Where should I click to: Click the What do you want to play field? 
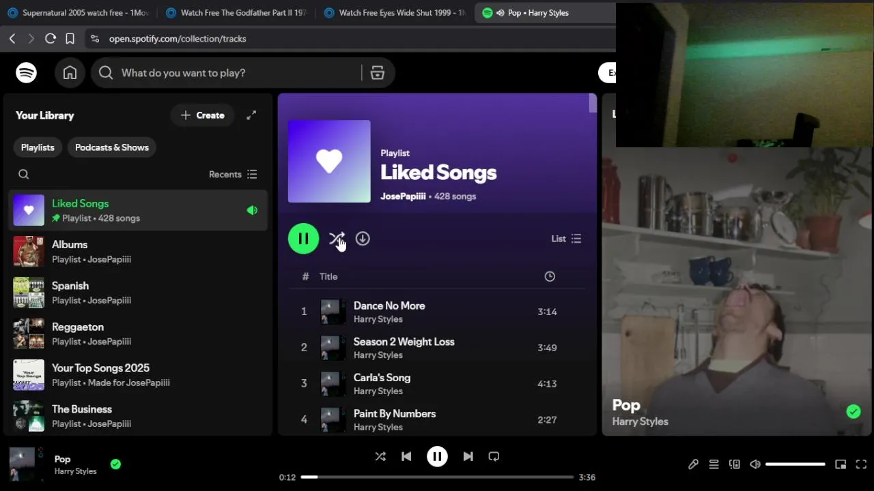coord(237,73)
